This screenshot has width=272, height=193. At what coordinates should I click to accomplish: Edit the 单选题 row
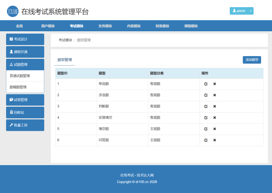pyautogui.click(x=206, y=84)
